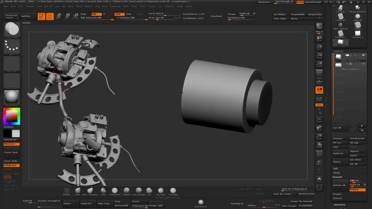
Task: Select the white secondary color swatch
Action: [x=16, y=134]
